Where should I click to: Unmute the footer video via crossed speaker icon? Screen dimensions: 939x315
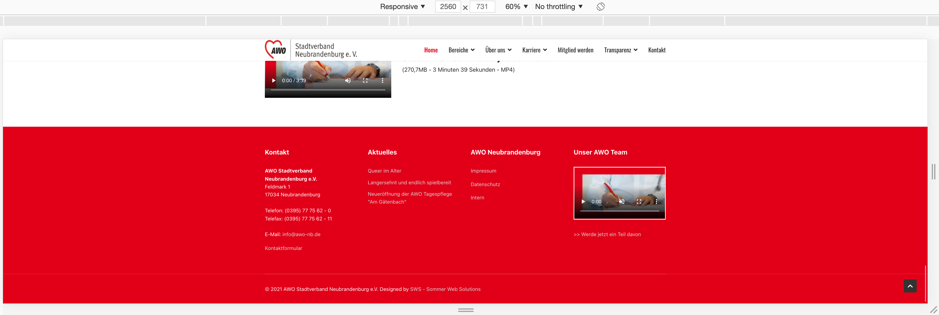click(x=621, y=201)
